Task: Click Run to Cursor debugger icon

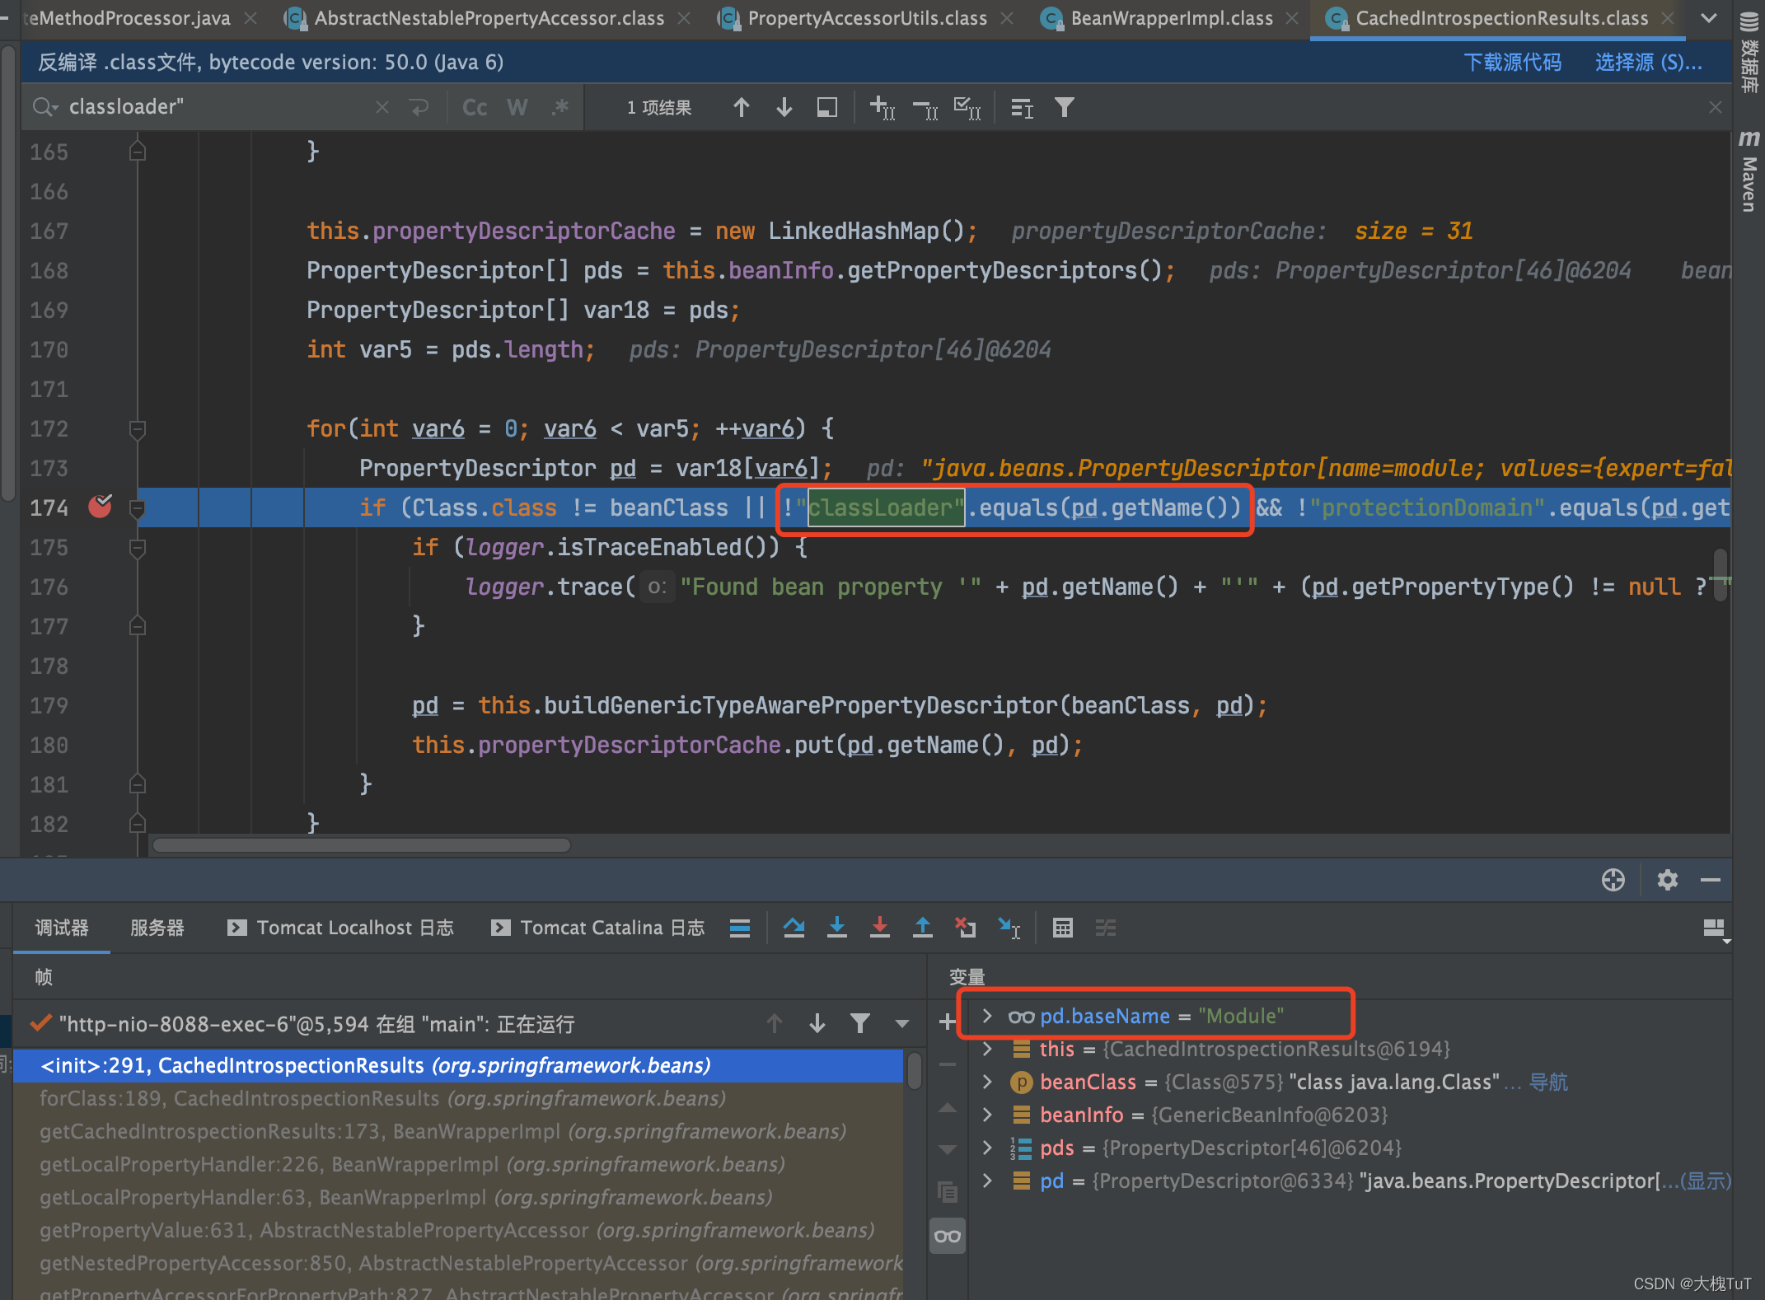Action: pyautogui.click(x=1009, y=928)
